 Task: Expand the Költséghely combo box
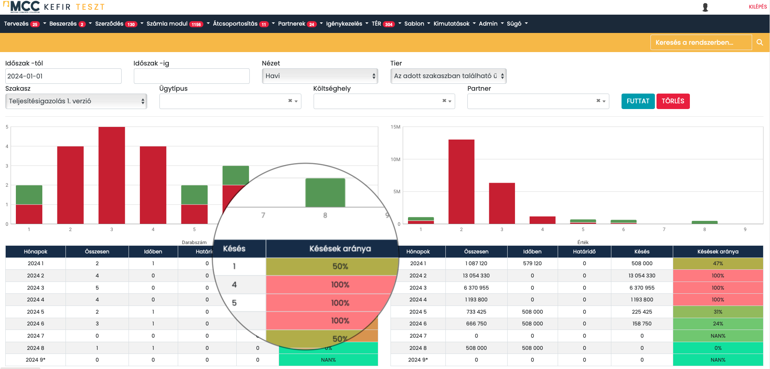point(450,101)
